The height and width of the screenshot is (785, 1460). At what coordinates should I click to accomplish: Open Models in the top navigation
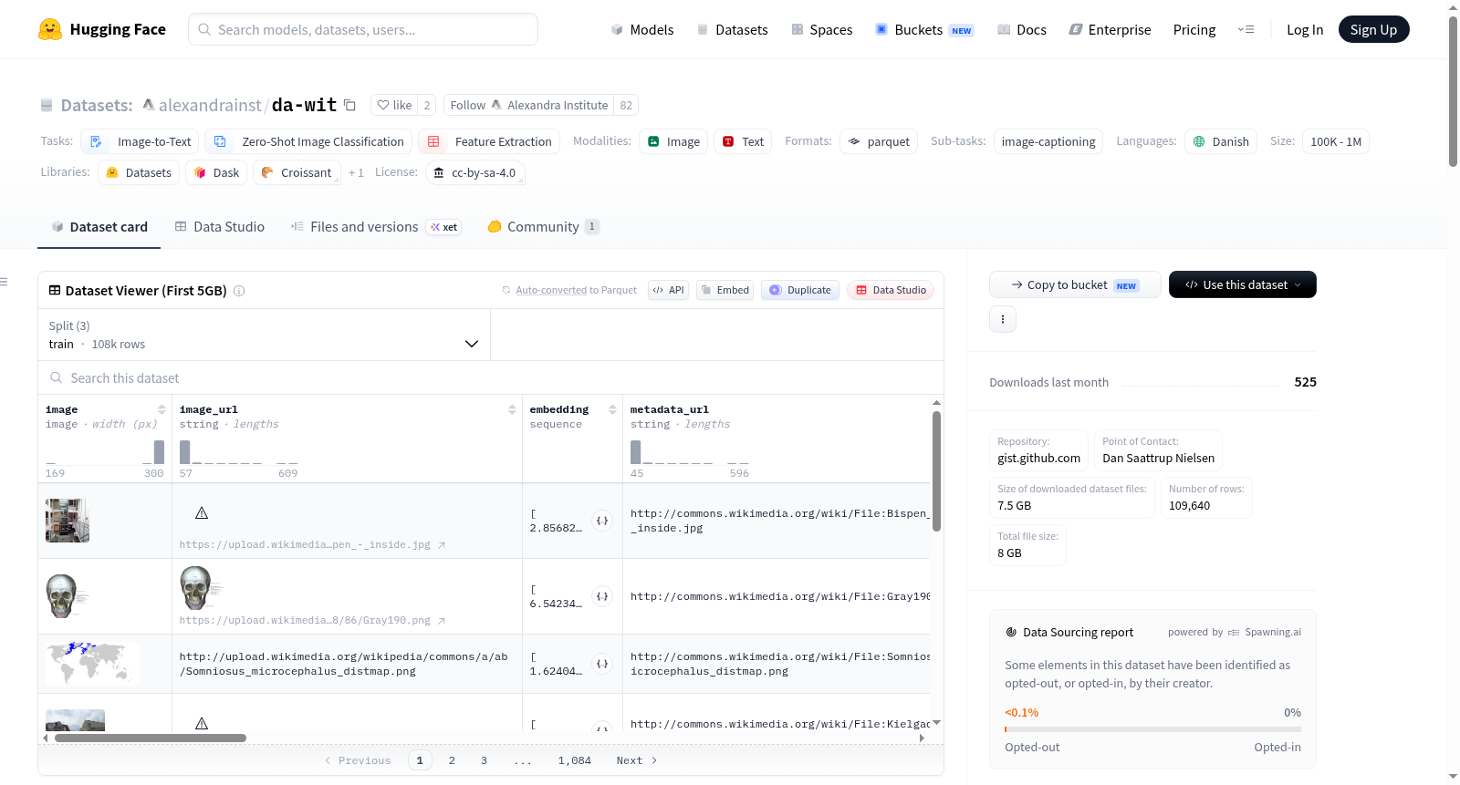coord(642,29)
